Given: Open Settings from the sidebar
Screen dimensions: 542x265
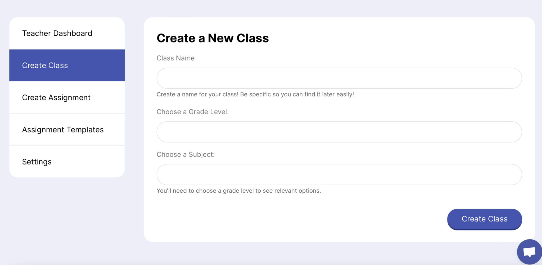Looking at the screenshot, I should point(37,162).
